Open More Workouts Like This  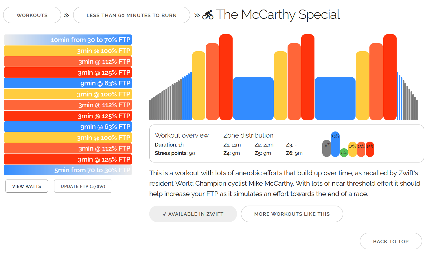point(292,214)
